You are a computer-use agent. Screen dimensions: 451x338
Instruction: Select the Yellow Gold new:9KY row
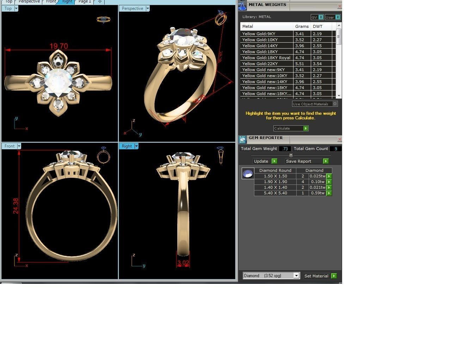coord(288,70)
